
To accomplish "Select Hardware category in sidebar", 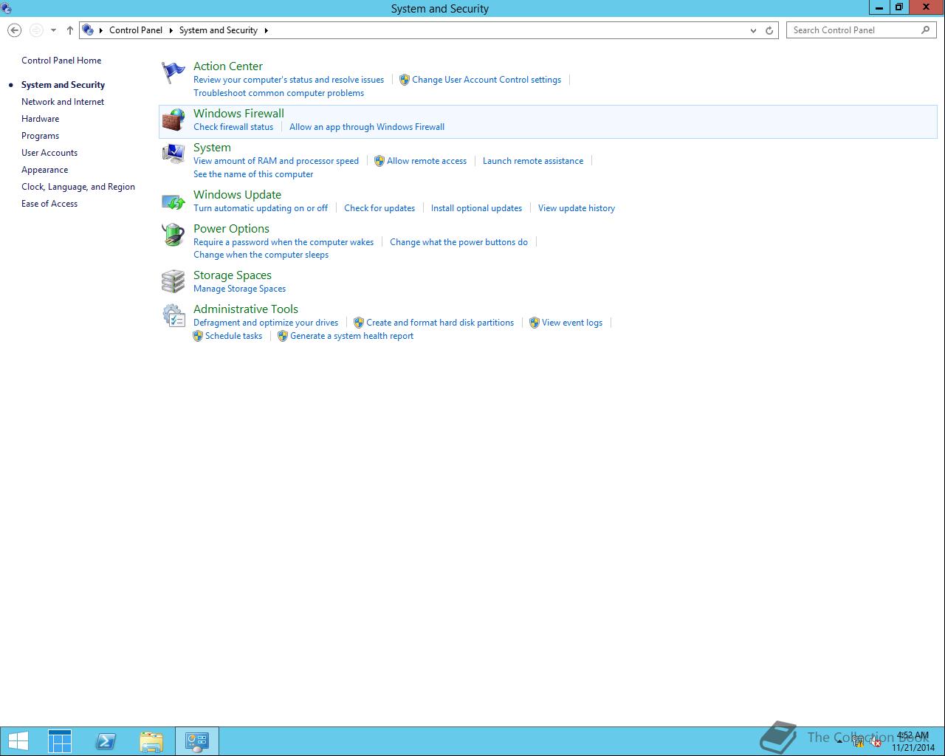I will (x=40, y=119).
